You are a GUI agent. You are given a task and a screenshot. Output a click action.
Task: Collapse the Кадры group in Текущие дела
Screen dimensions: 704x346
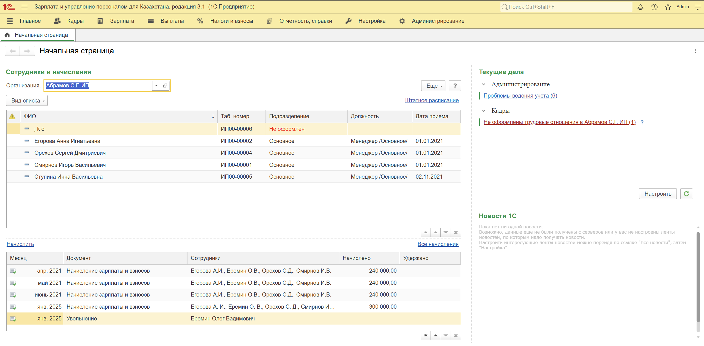pos(483,111)
